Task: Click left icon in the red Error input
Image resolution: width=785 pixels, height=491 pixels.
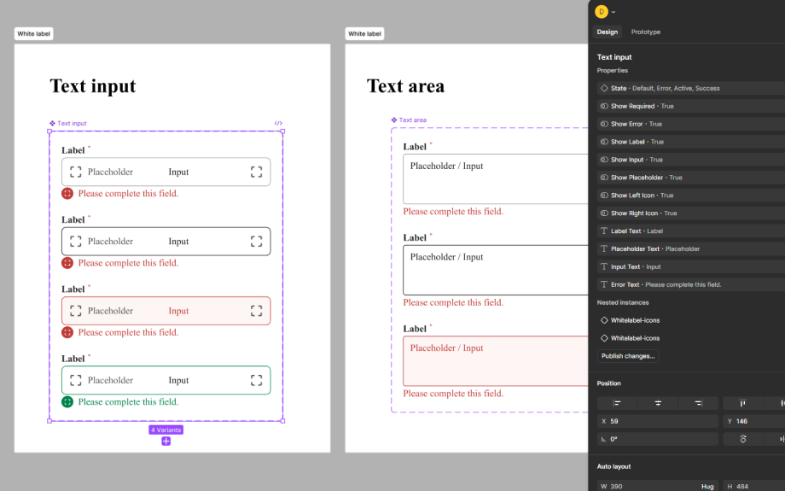Action: click(x=76, y=311)
